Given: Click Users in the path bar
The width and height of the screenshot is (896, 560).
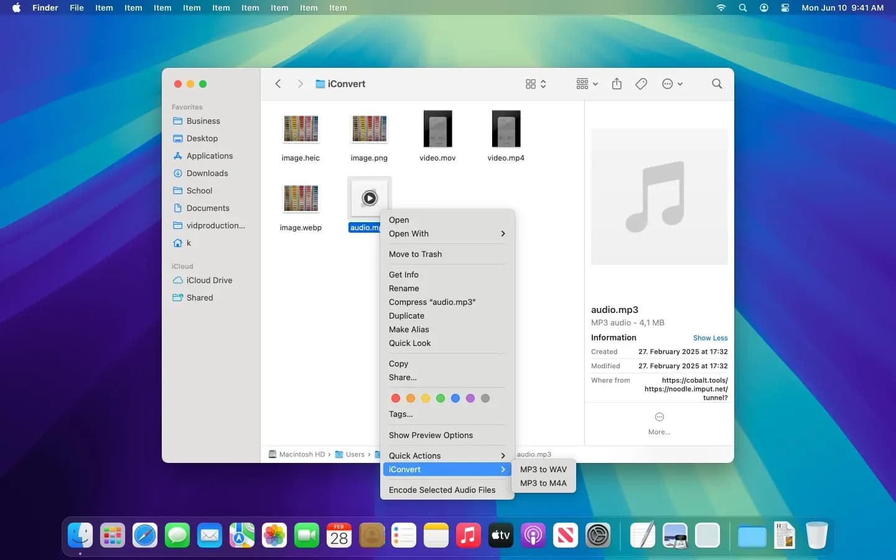Looking at the screenshot, I should pyautogui.click(x=350, y=455).
